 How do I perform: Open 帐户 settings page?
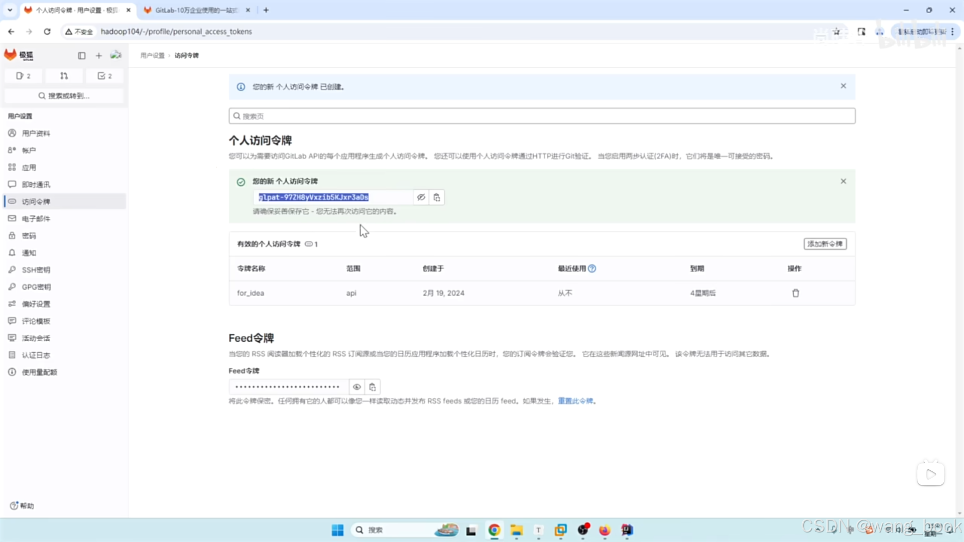[64, 150]
